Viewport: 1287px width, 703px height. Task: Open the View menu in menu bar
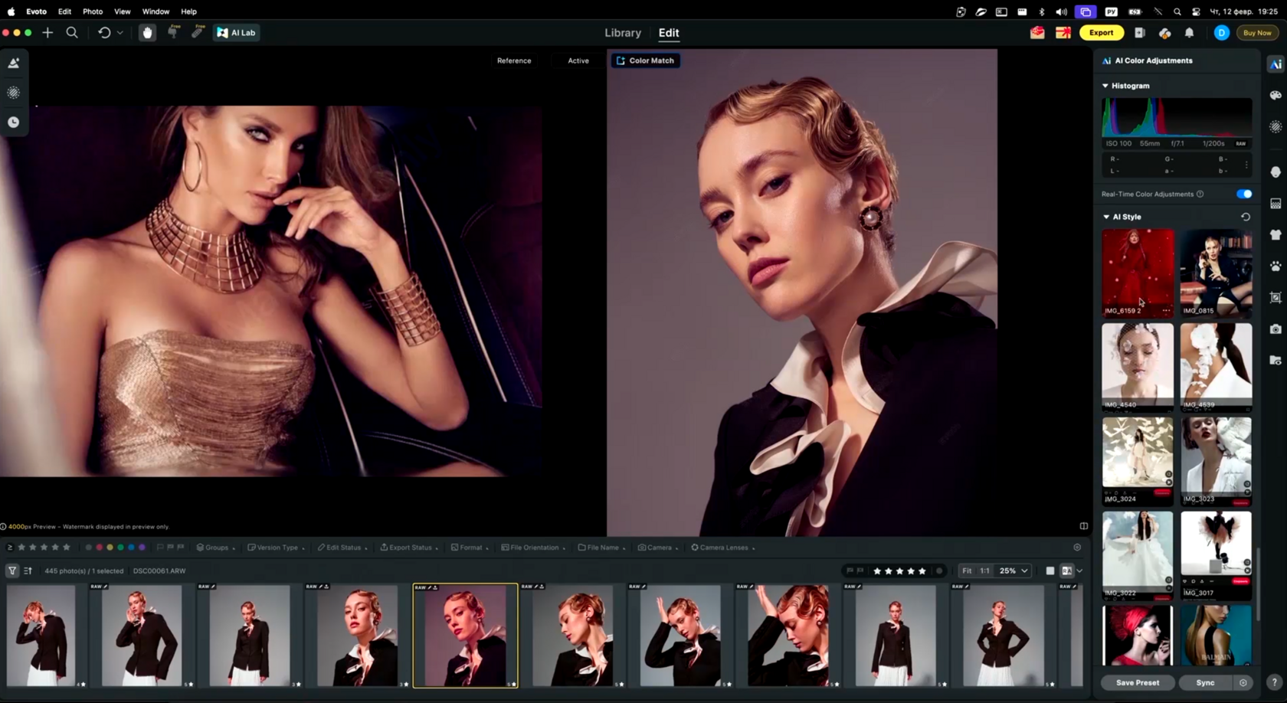pos(122,11)
